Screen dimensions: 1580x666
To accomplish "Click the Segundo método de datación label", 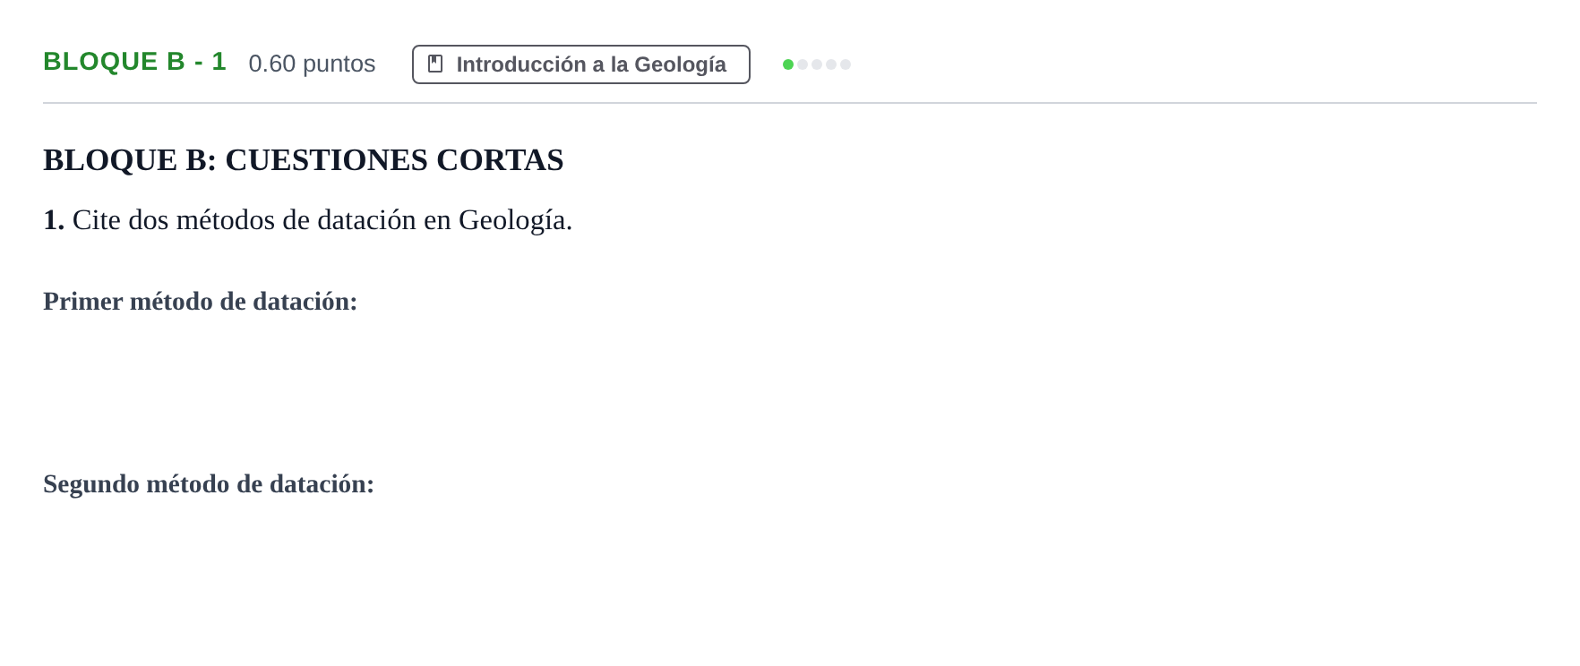I will click(x=209, y=484).
